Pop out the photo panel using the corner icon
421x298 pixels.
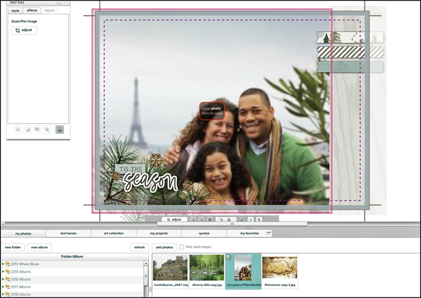point(268,233)
